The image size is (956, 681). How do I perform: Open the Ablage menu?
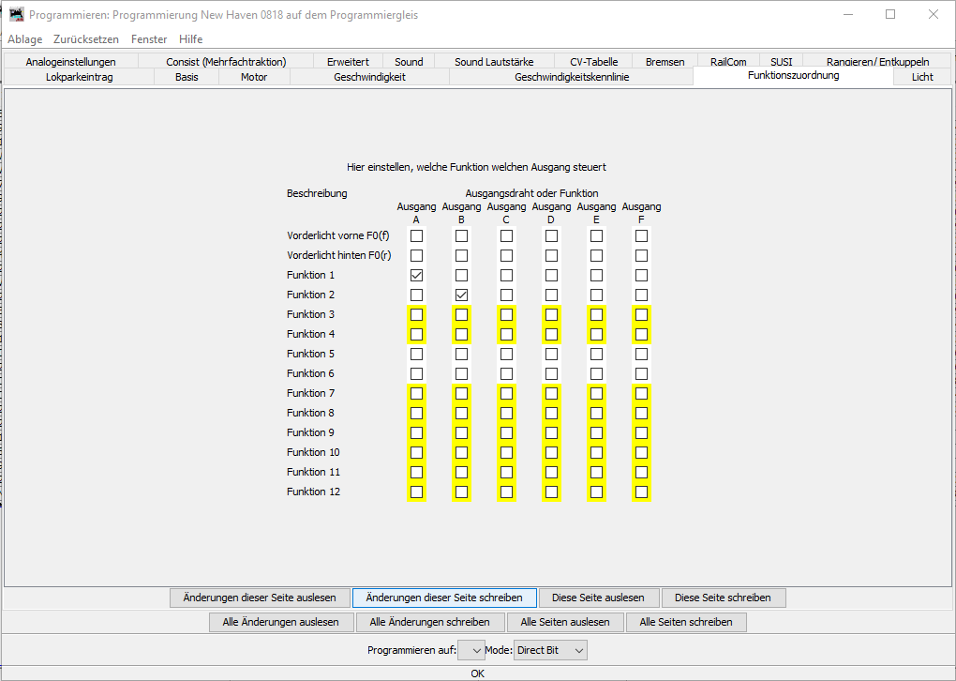tap(24, 39)
